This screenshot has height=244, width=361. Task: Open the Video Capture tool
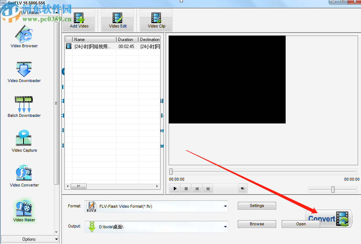[x=24, y=140]
